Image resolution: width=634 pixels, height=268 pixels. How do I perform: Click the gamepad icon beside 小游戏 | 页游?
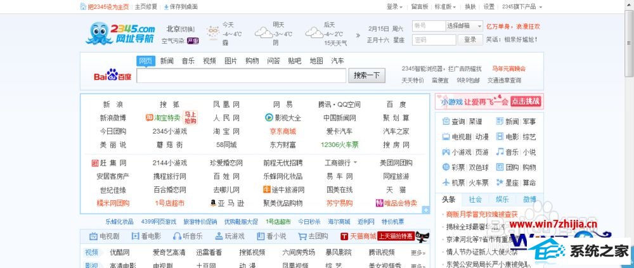(x=446, y=152)
